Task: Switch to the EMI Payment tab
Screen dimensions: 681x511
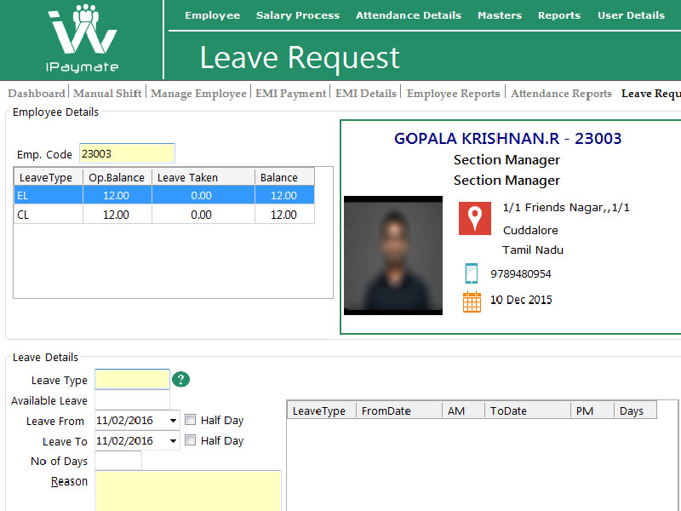Action: pos(291,94)
